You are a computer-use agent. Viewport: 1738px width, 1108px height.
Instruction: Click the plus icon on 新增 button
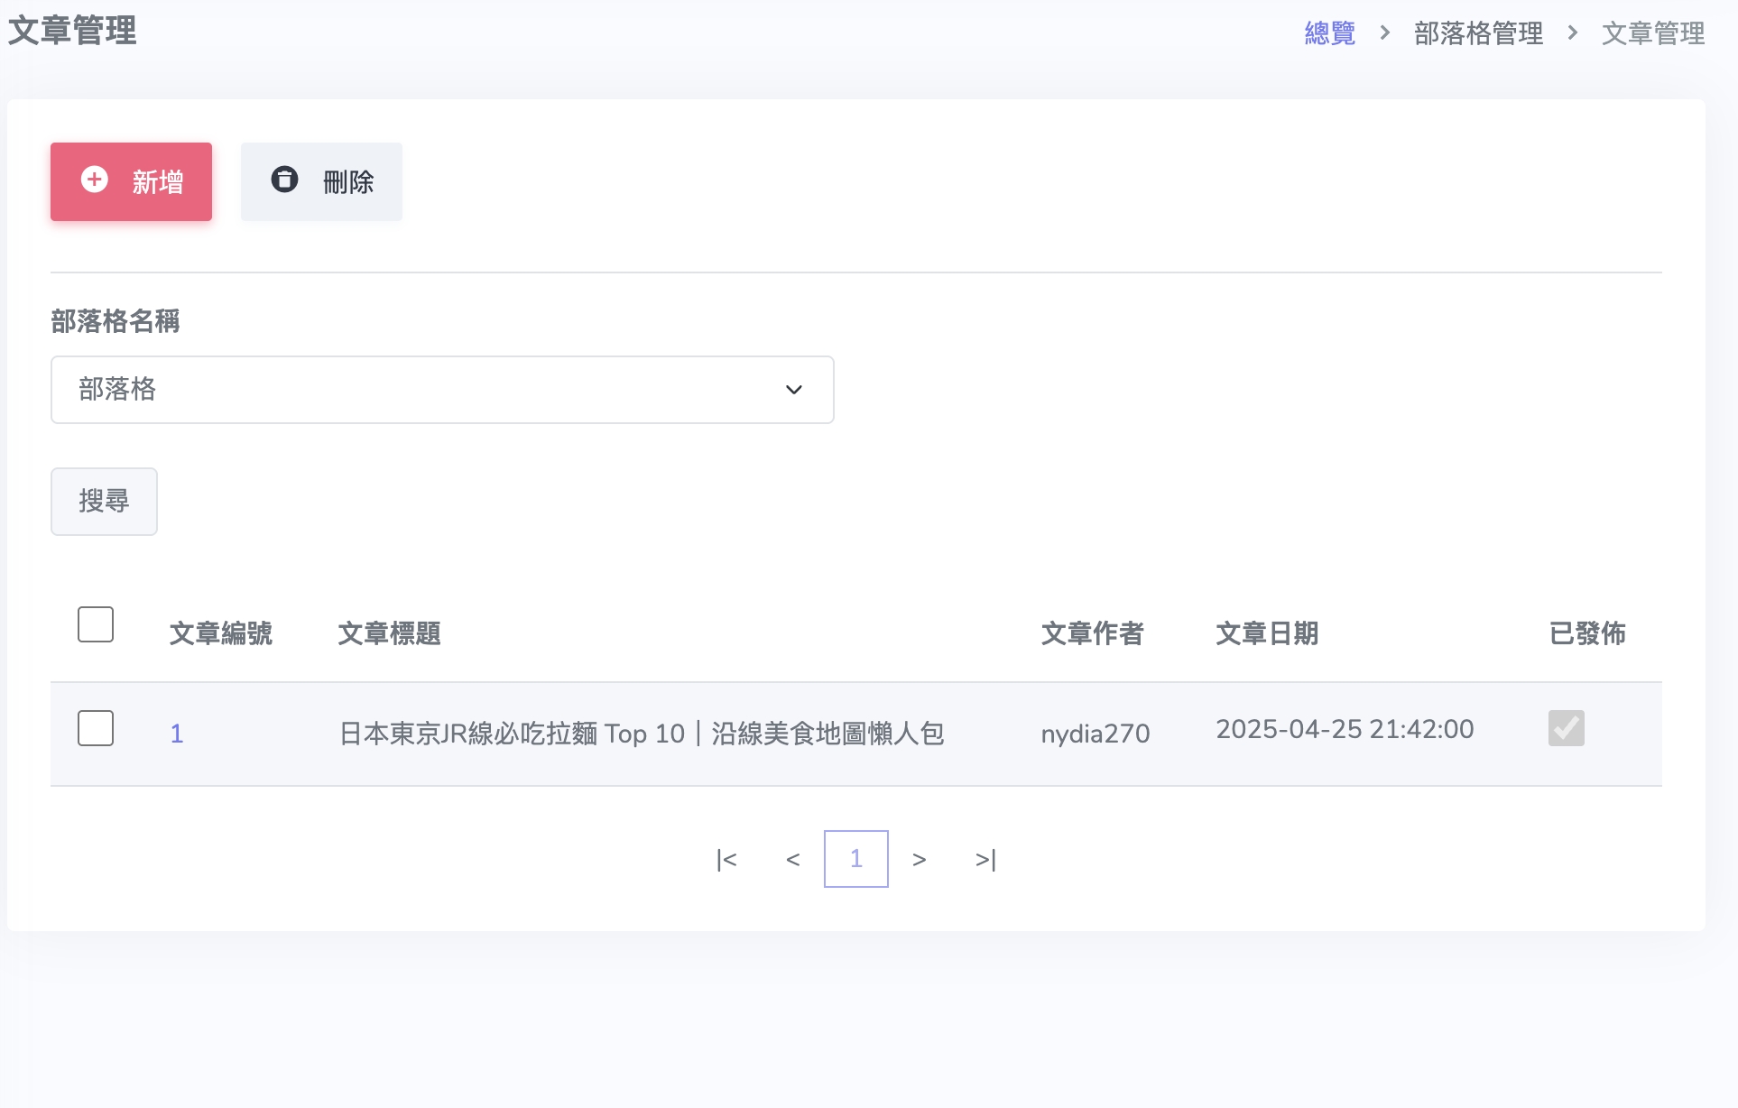[95, 180]
